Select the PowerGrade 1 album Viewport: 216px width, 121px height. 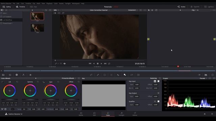point(11,23)
